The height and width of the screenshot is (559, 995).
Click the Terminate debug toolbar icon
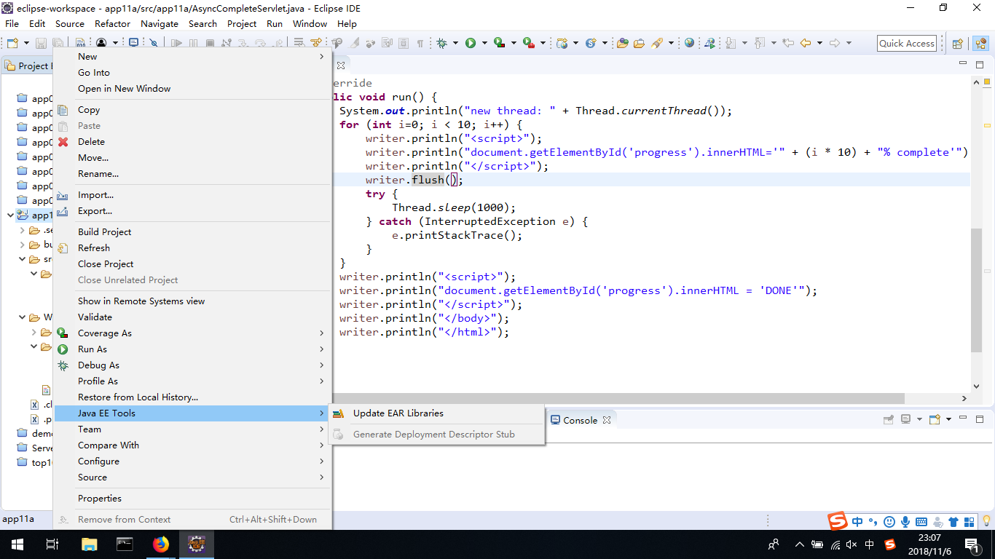210,43
